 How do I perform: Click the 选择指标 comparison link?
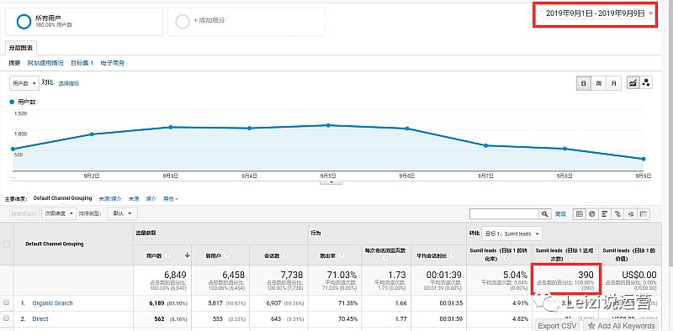tap(69, 83)
